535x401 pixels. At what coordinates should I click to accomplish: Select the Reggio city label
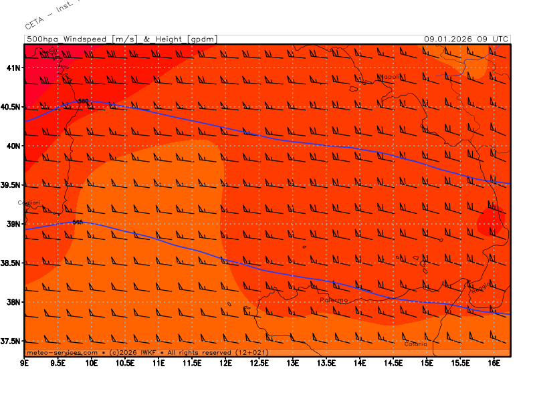pos(480,290)
